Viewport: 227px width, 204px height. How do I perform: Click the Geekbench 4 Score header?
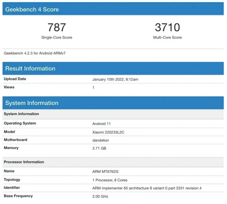(113, 9)
